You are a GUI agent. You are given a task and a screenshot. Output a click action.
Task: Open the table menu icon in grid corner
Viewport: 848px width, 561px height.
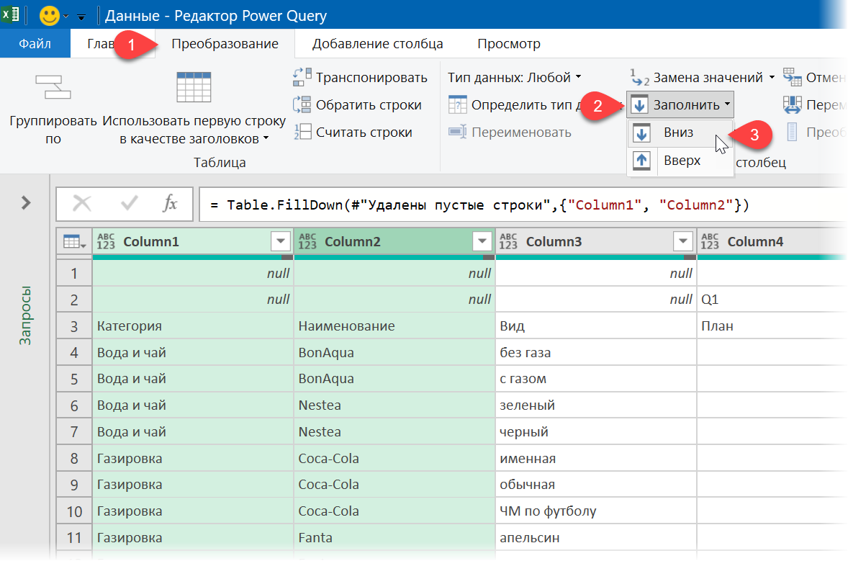[x=74, y=242]
